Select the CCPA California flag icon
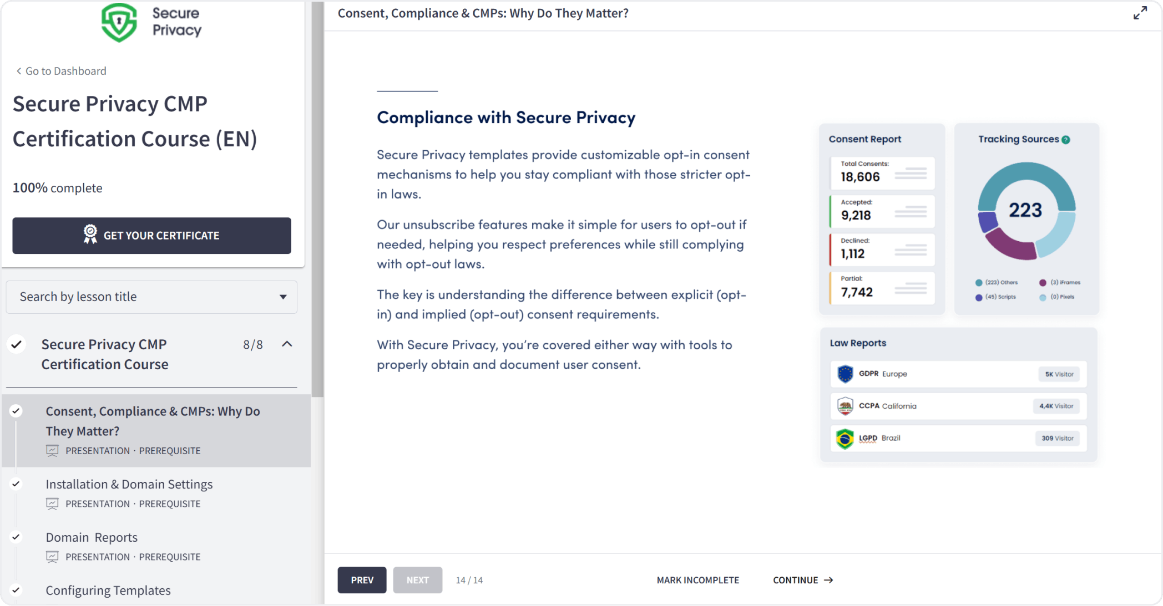The width and height of the screenshot is (1163, 606). pos(845,405)
